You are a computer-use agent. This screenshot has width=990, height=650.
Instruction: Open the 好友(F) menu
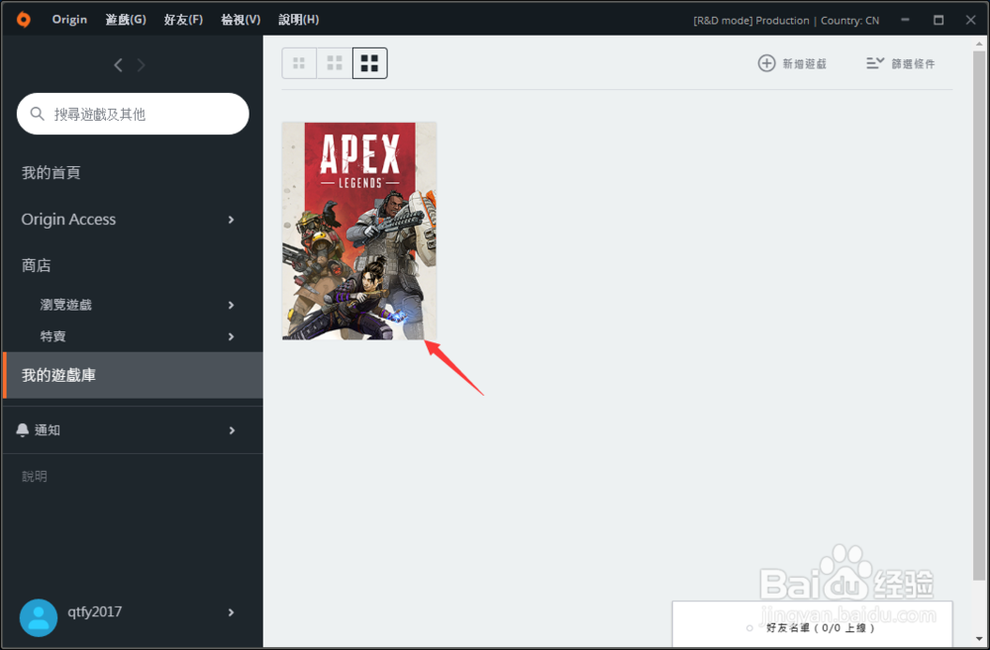point(183,20)
